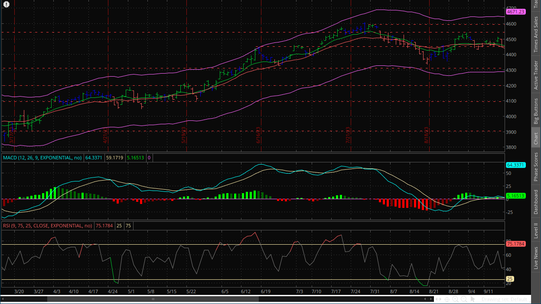This screenshot has width=541, height=304.
Task: Click the MACD header value 64.3371
Action: coord(94,158)
